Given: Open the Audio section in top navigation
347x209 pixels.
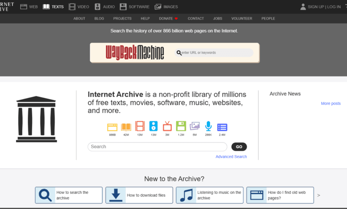Looking at the screenshot, I should click(105, 7).
